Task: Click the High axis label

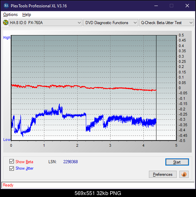Action: pyautogui.click(x=7, y=38)
